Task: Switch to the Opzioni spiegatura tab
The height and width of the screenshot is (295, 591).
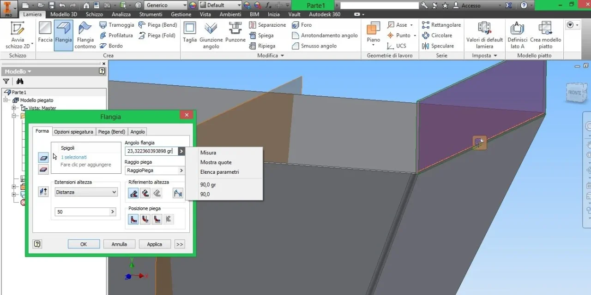Action: [74, 132]
